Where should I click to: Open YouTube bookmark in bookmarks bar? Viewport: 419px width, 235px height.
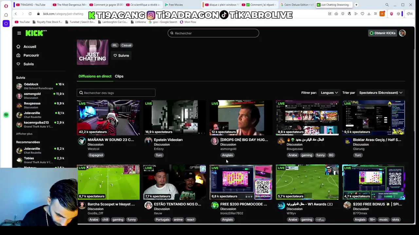point(22,22)
